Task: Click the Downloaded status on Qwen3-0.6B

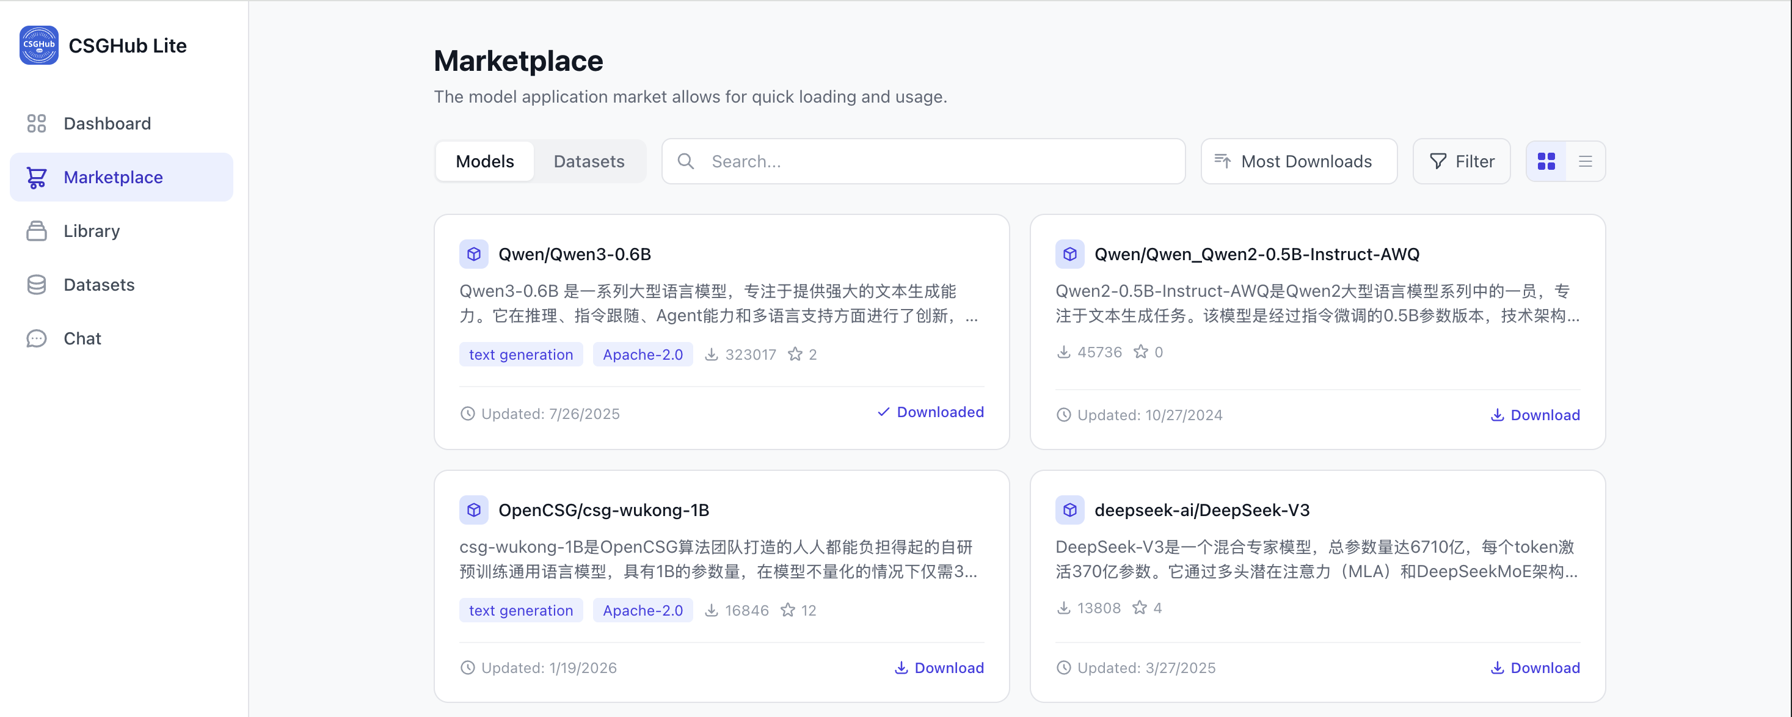Action: pyautogui.click(x=930, y=412)
